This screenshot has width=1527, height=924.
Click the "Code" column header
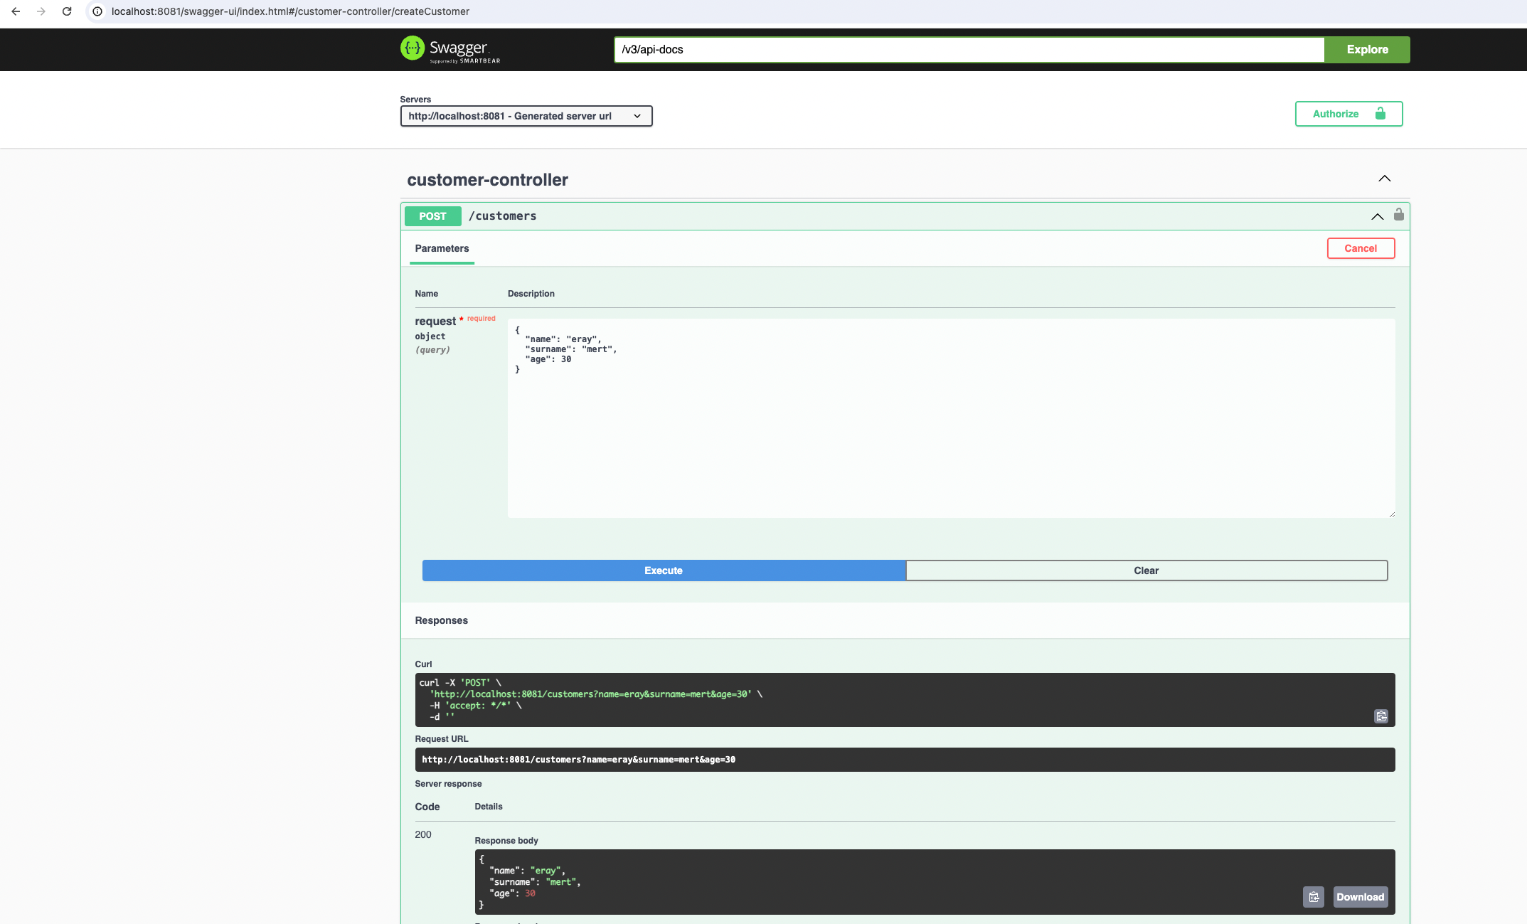coord(427,807)
